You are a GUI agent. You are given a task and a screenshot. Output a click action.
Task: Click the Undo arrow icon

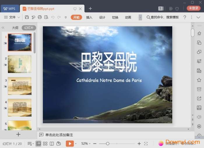click(x=53, y=17)
